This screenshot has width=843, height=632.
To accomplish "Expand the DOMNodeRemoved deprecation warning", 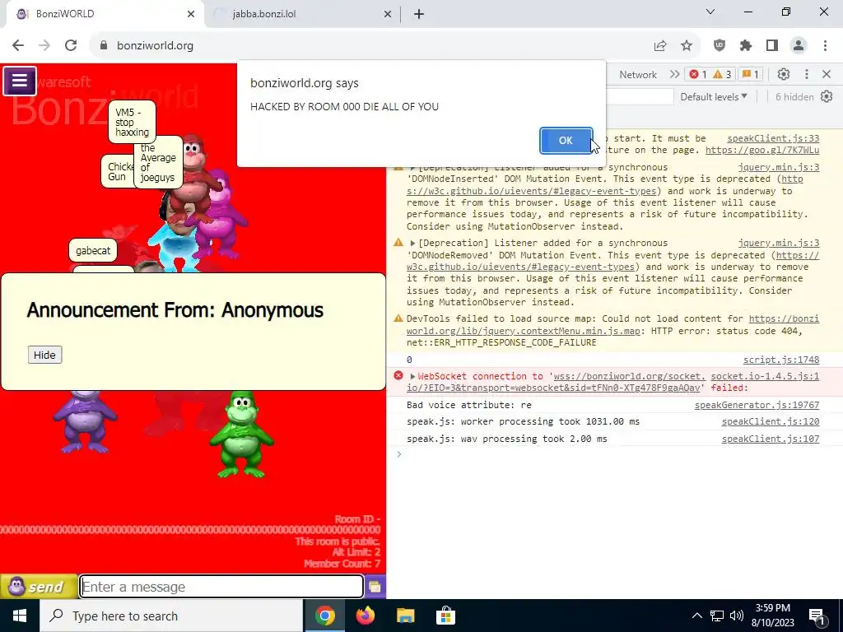I will (412, 244).
